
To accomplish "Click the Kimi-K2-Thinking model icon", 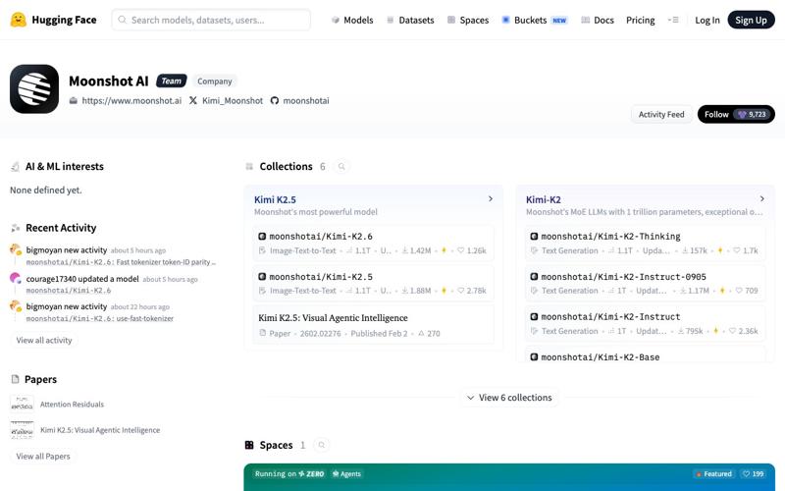I will coord(534,236).
